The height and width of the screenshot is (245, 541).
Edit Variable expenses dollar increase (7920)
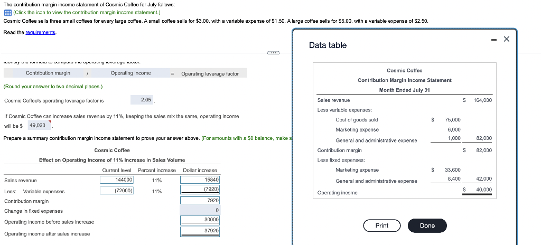click(x=200, y=190)
